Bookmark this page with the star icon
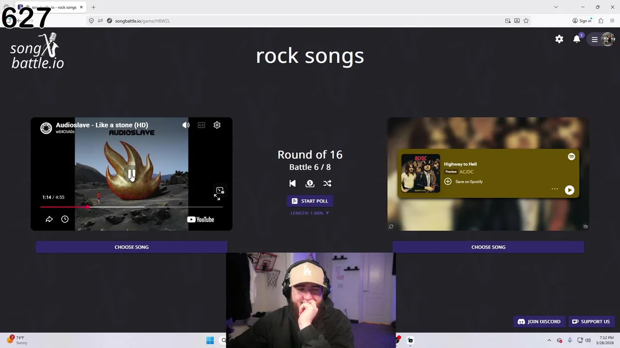The height and width of the screenshot is (348, 620). point(526,21)
